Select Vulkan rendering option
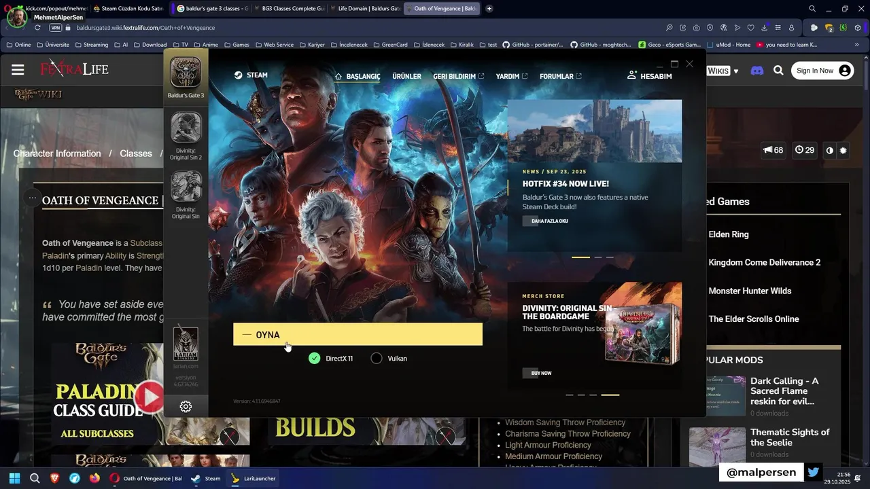The width and height of the screenshot is (870, 489). pyautogui.click(x=389, y=358)
